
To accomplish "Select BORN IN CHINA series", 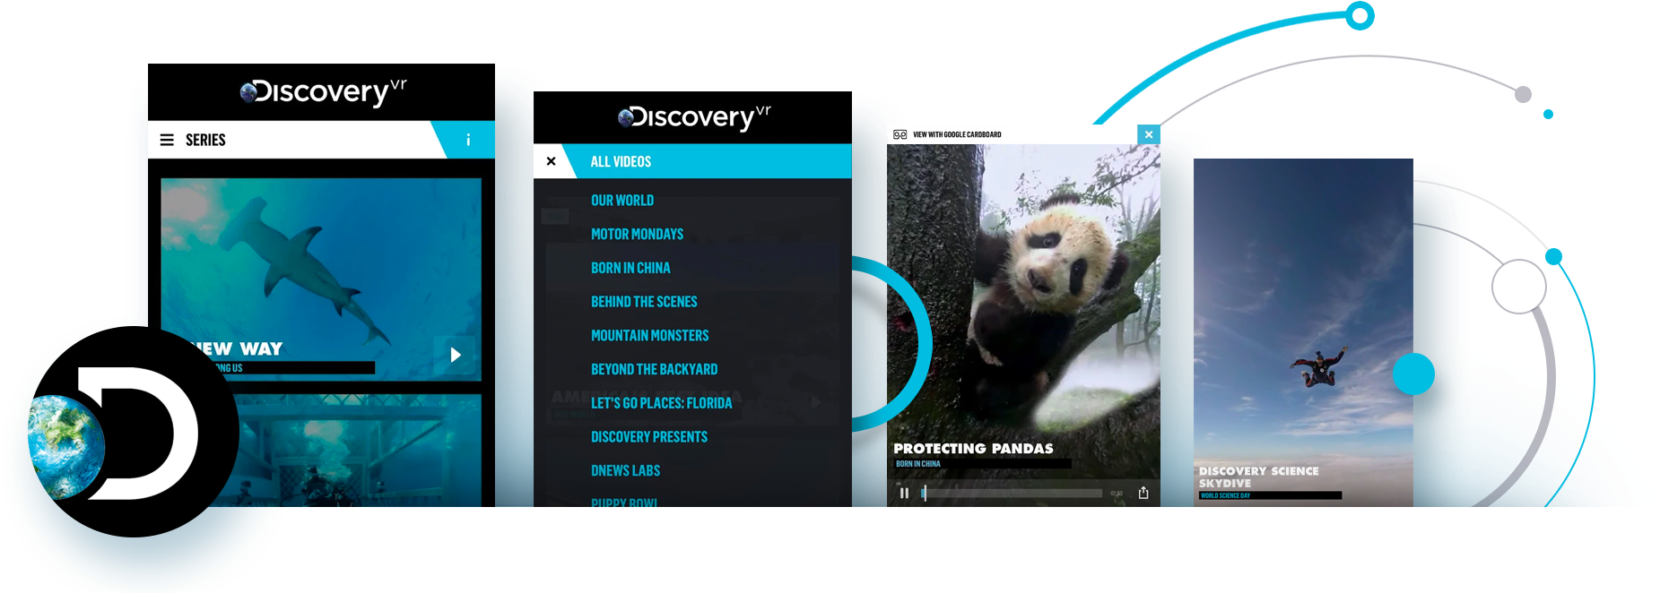I will 630,268.
